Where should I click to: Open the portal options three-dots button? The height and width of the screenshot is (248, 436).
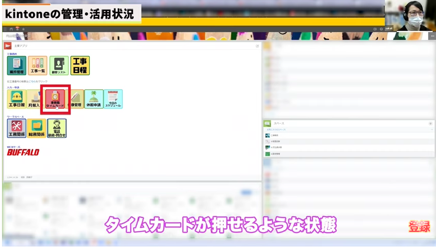(x=433, y=36)
